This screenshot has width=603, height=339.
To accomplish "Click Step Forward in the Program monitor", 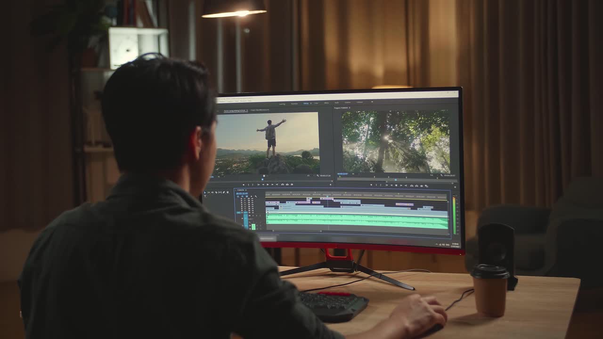I will click(x=401, y=185).
